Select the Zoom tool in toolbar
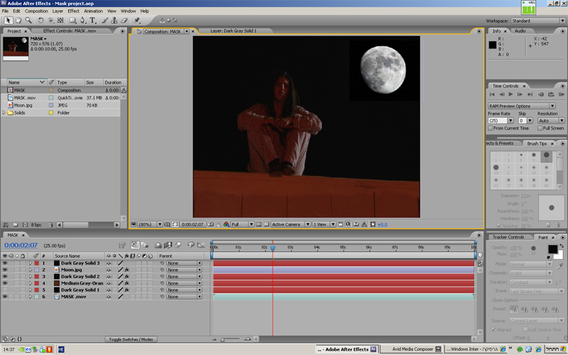The width and height of the screenshot is (568, 355). (28, 21)
